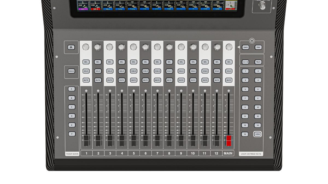Mute channel 8
Viewport: 328px width, 184px height.
coord(169,80)
